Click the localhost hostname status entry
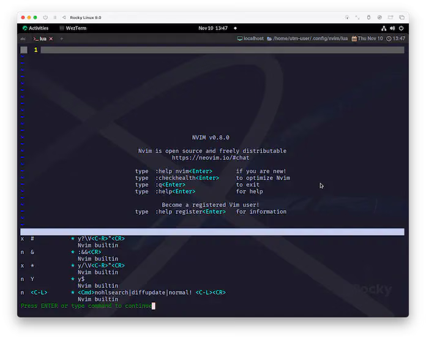Image resolution: width=426 pixels, height=340 pixels. tap(250, 39)
